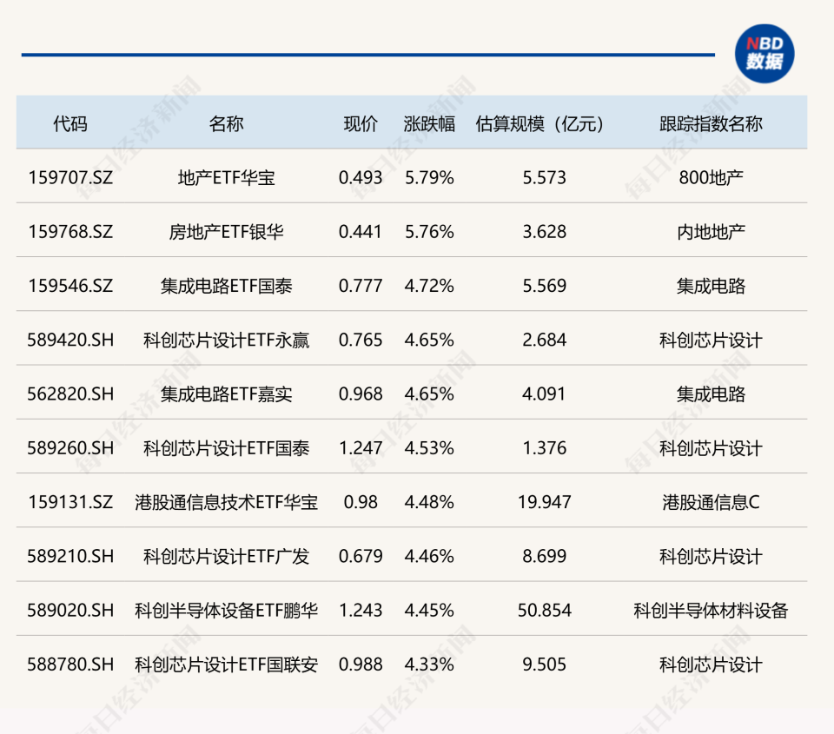Select the name 科创半导体设备ETF鹏华
Image resolution: width=834 pixels, height=734 pixels.
(x=226, y=610)
